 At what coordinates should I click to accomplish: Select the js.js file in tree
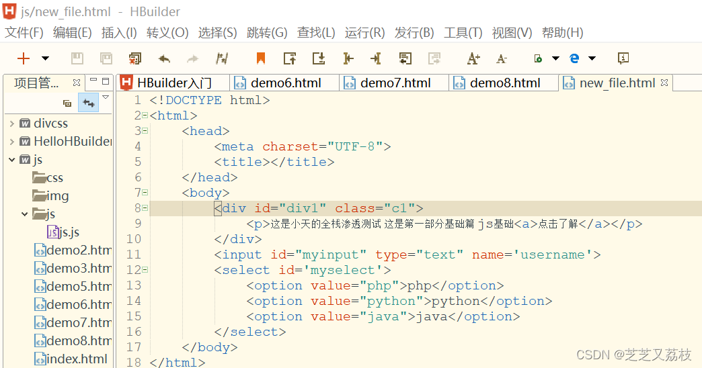[63, 232]
